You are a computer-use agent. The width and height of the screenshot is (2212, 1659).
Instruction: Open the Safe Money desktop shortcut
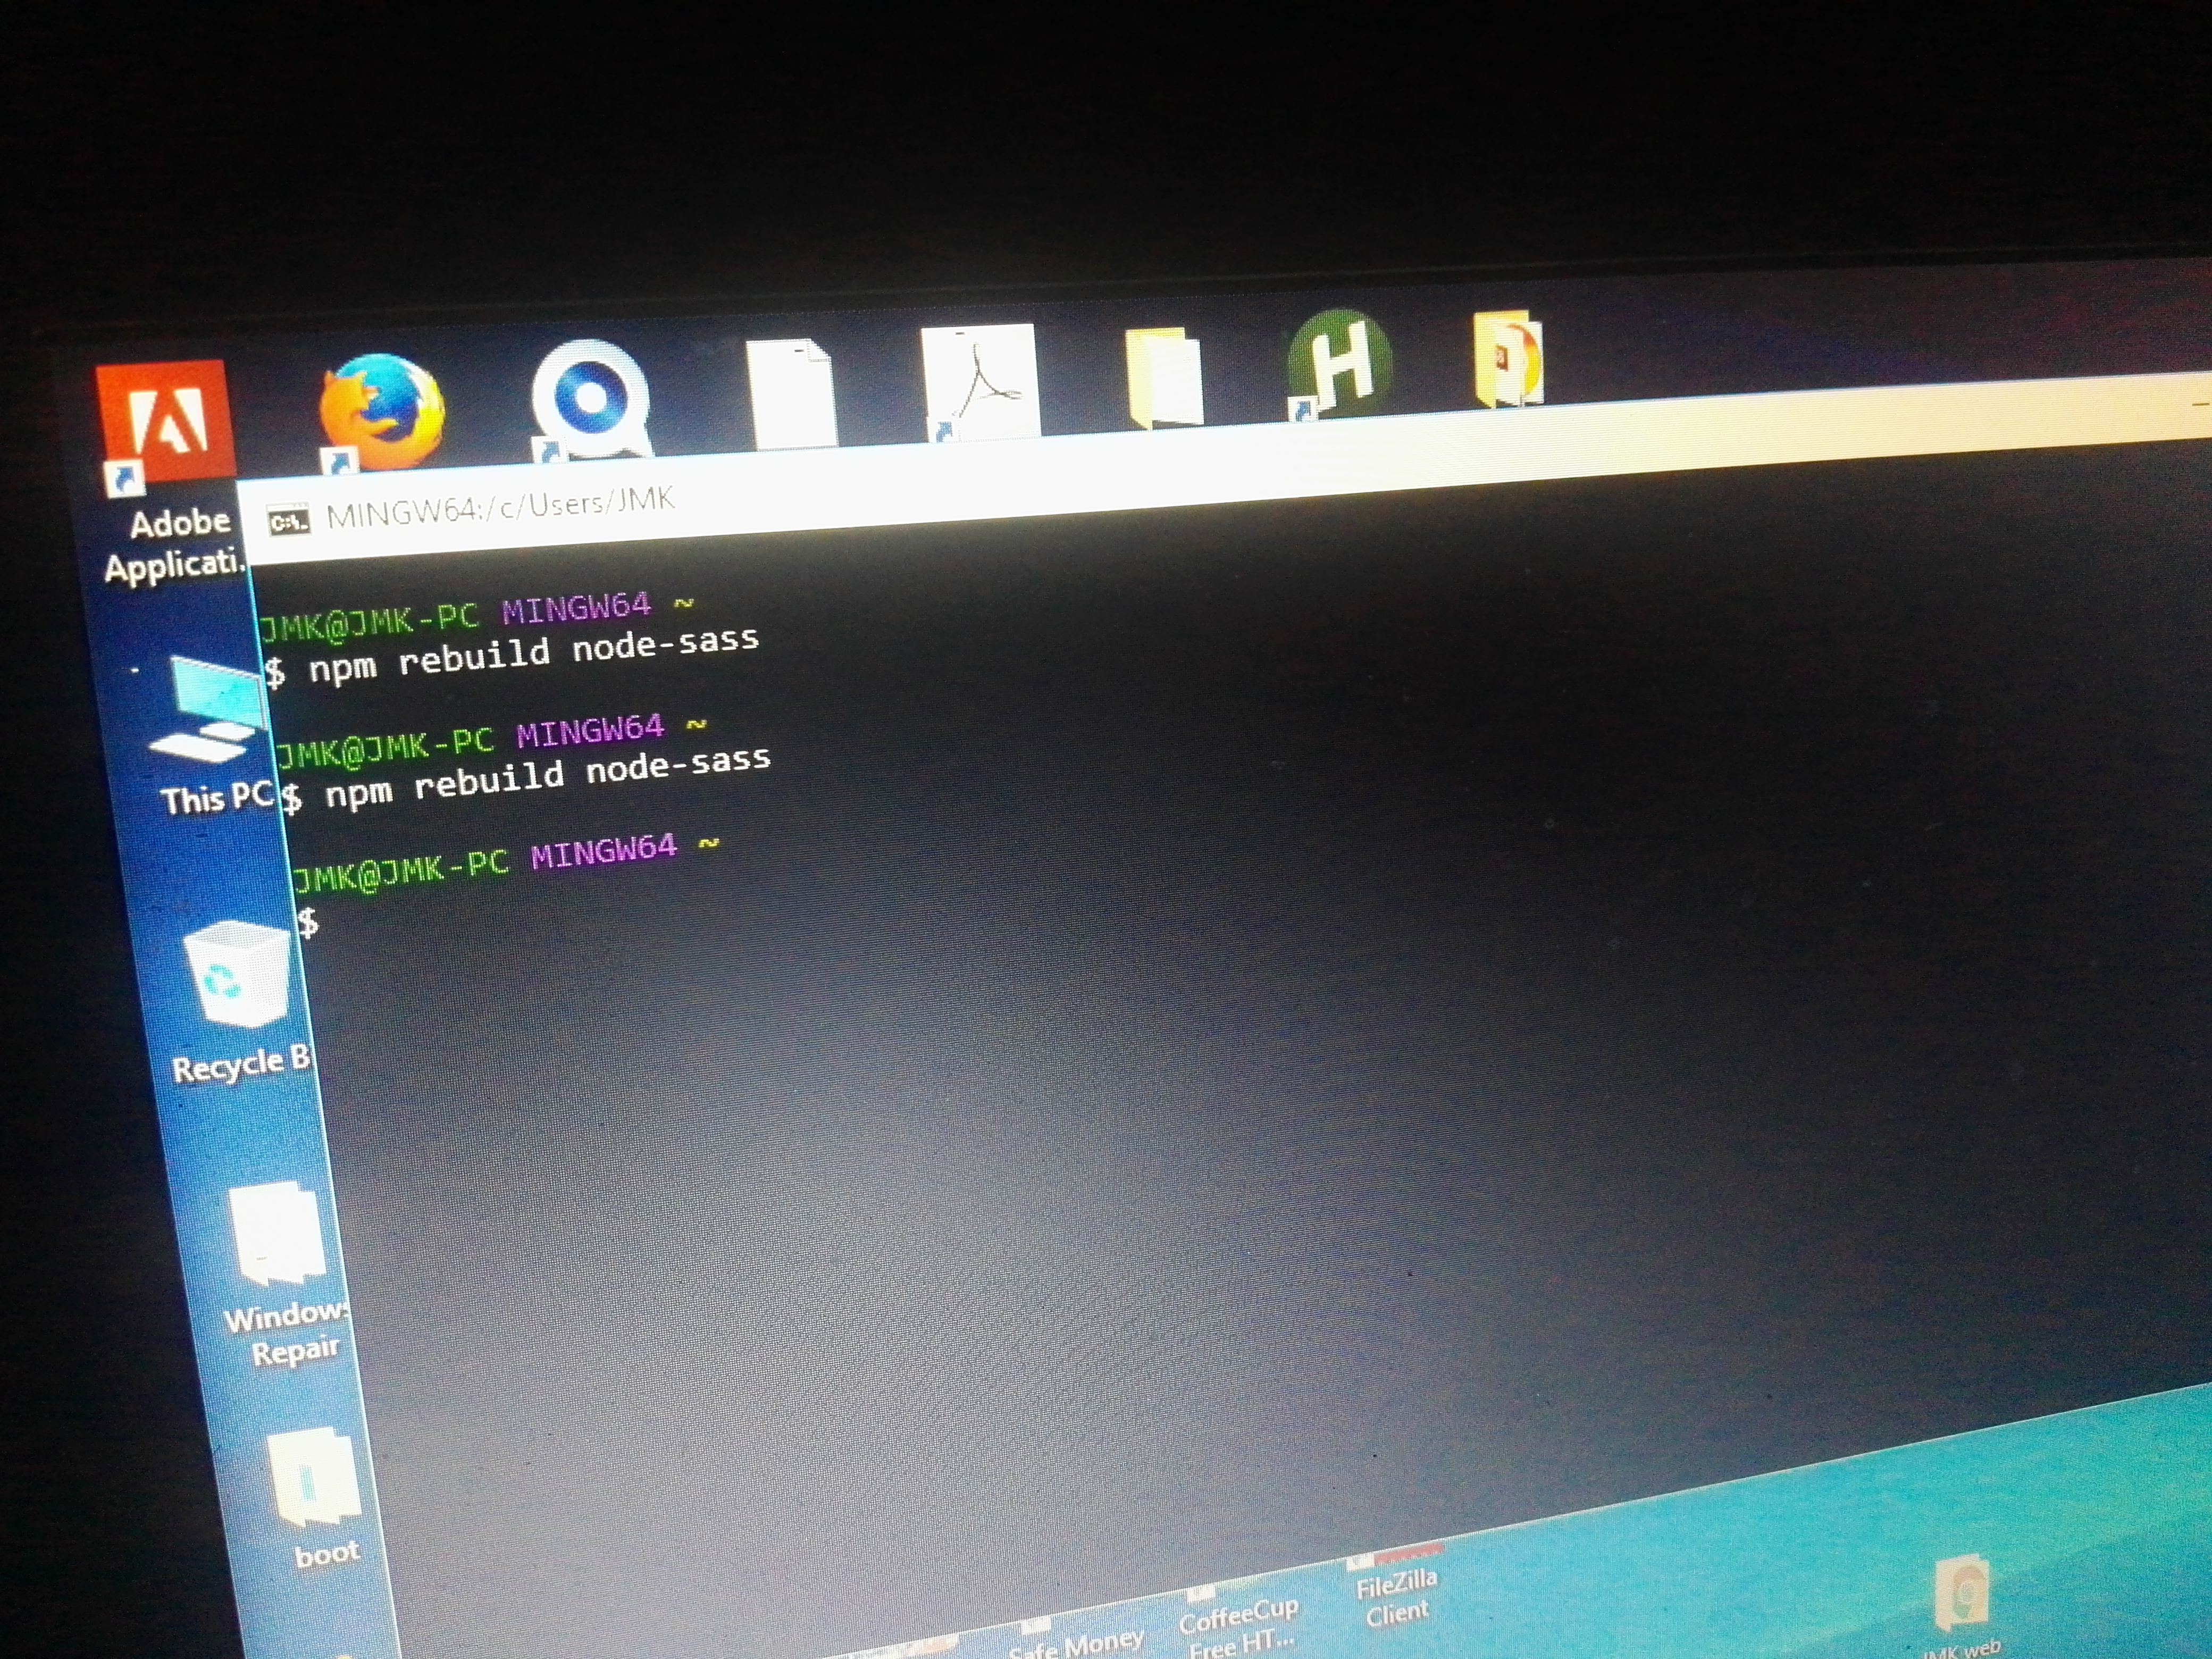[x=1076, y=1640]
